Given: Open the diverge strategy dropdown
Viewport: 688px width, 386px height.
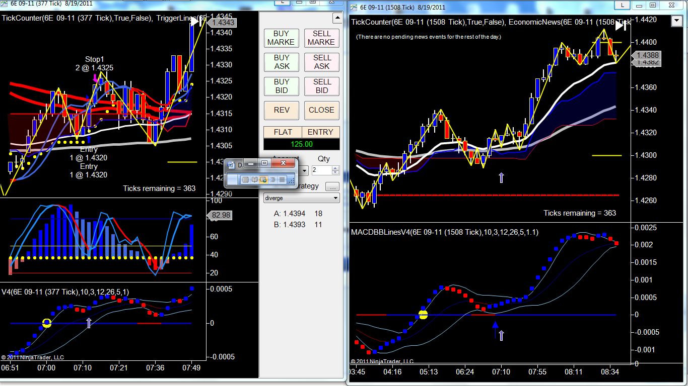Looking at the screenshot, I should click(x=302, y=198).
